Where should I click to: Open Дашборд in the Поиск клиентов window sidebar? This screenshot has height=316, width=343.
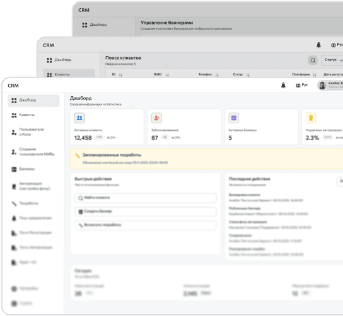pyautogui.click(x=59, y=60)
